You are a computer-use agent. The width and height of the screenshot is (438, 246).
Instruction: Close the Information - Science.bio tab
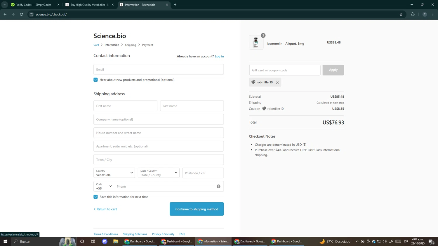click(x=167, y=5)
